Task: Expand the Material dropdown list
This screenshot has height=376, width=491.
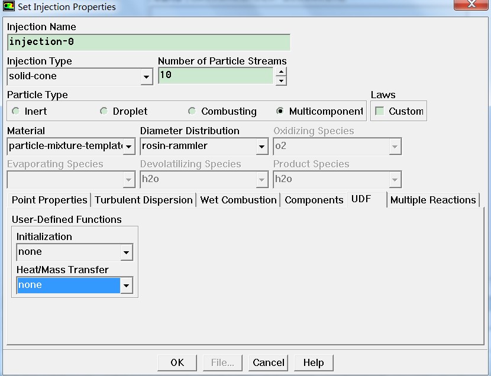Action: point(129,146)
